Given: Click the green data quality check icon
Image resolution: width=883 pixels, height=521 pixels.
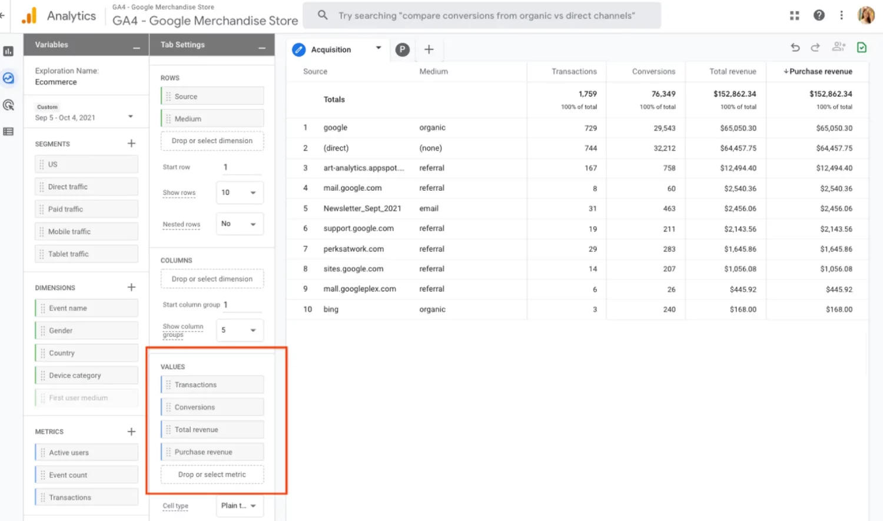Looking at the screenshot, I should click(862, 48).
